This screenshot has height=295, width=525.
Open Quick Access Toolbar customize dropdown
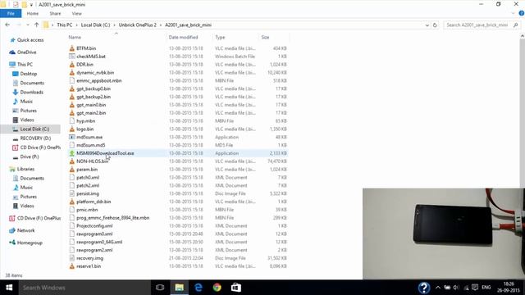[x=31, y=5]
